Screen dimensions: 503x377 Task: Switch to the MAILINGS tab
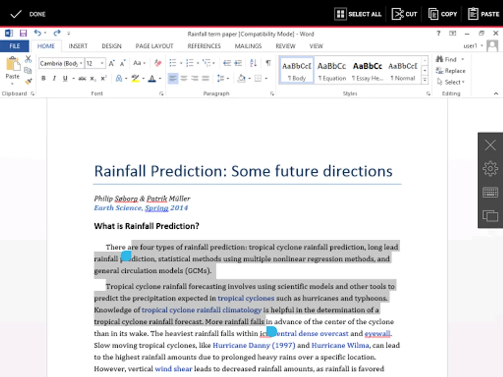(x=248, y=46)
